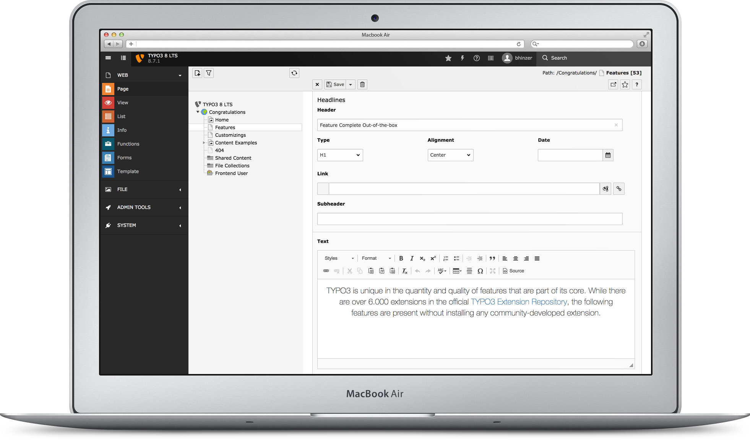
Task: Click the Table insert icon
Action: coord(455,270)
